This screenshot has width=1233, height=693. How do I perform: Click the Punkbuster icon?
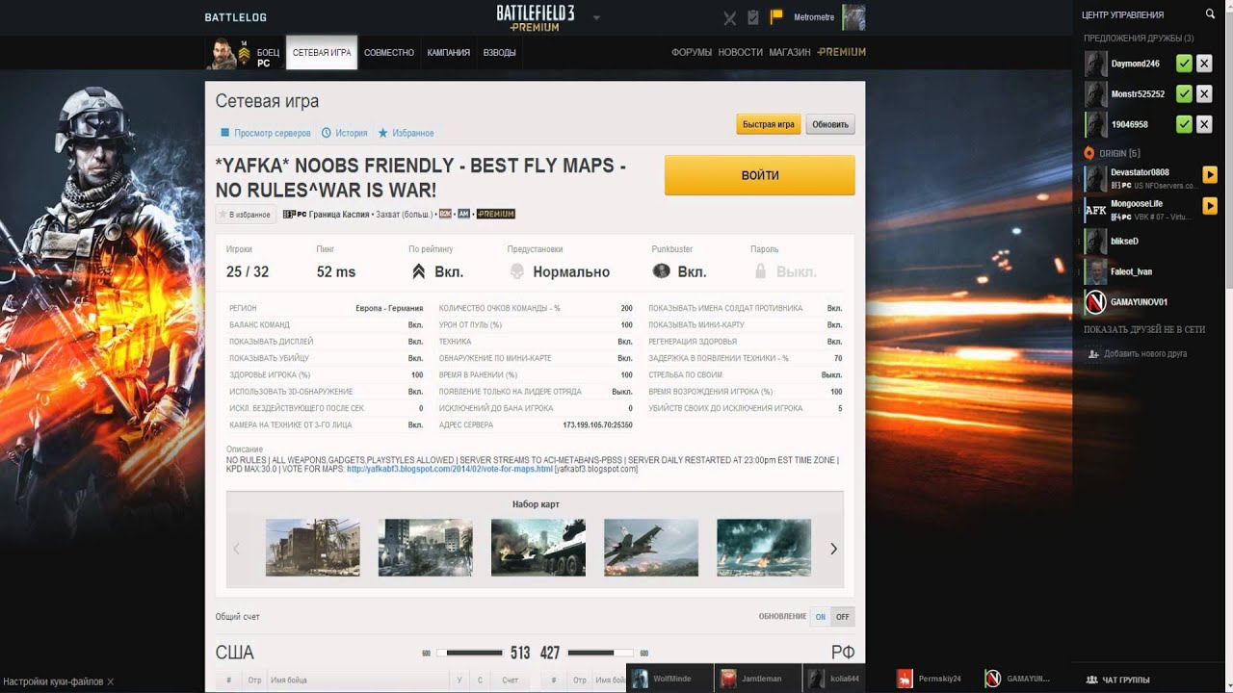661,271
